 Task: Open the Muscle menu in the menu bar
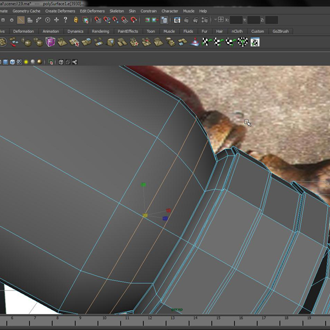[189, 11]
